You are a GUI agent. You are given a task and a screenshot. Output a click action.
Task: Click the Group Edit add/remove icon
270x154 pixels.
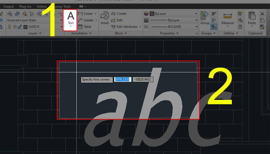coord(214,20)
